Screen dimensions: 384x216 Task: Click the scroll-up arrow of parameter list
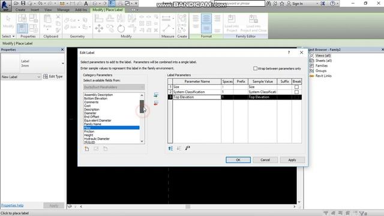point(142,95)
